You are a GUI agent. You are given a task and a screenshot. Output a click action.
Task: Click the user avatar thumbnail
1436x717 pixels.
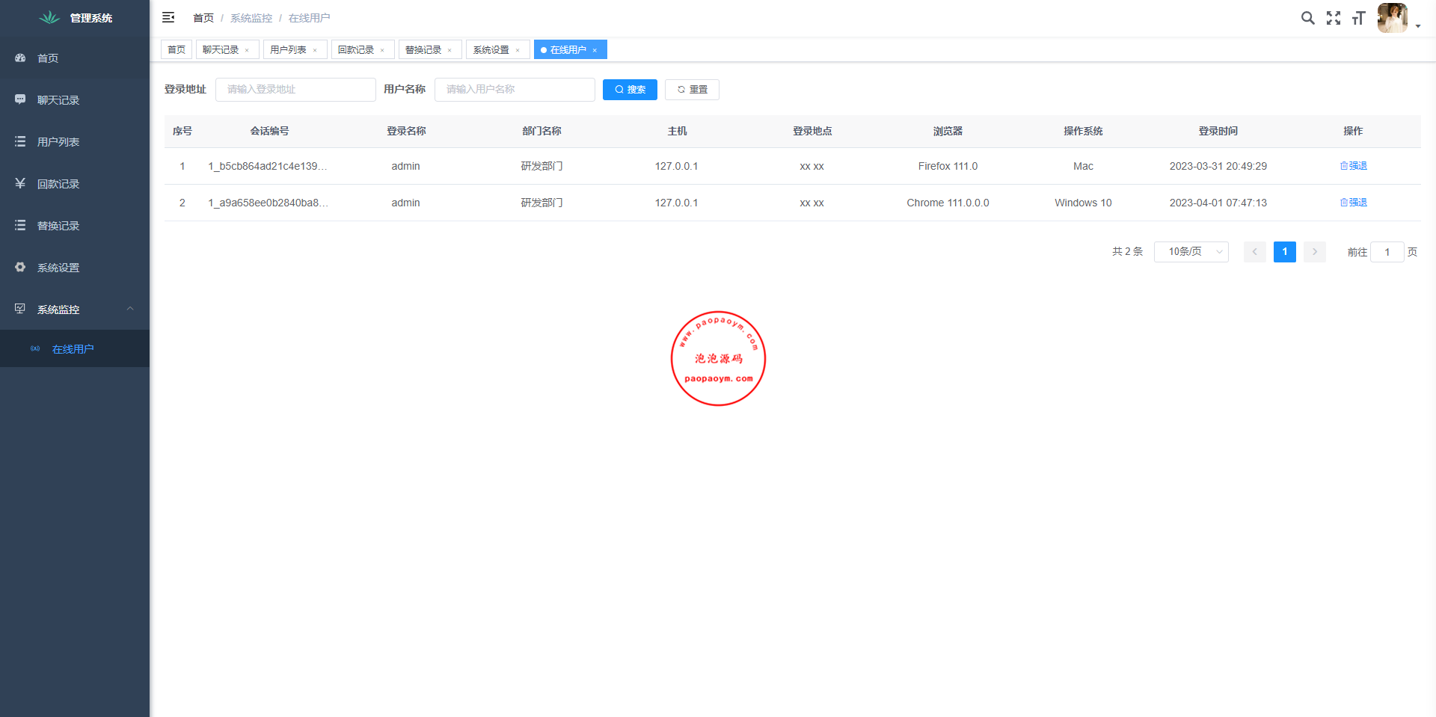[1391, 18]
